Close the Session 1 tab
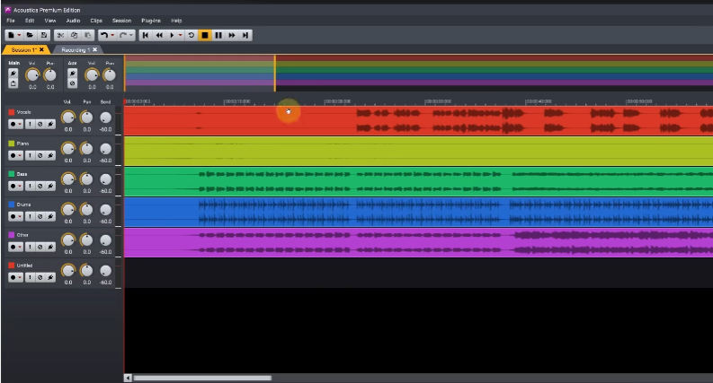This screenshot has height=383, width=713. coord(42,49)
